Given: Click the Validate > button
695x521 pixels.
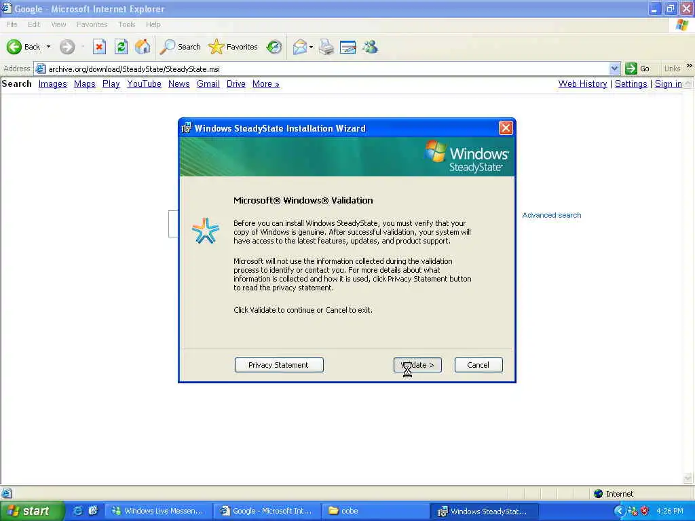Looking at the screenshot, I should click(x=417, y=365).
